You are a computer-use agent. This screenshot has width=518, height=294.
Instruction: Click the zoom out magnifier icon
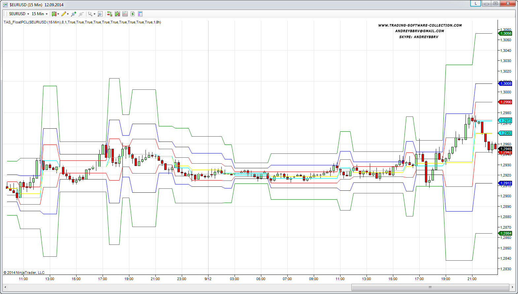81,14
